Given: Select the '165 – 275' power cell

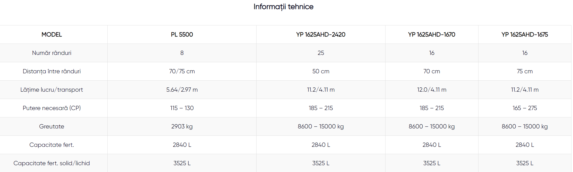Looking at the screenshot, I should coord(524,108).
